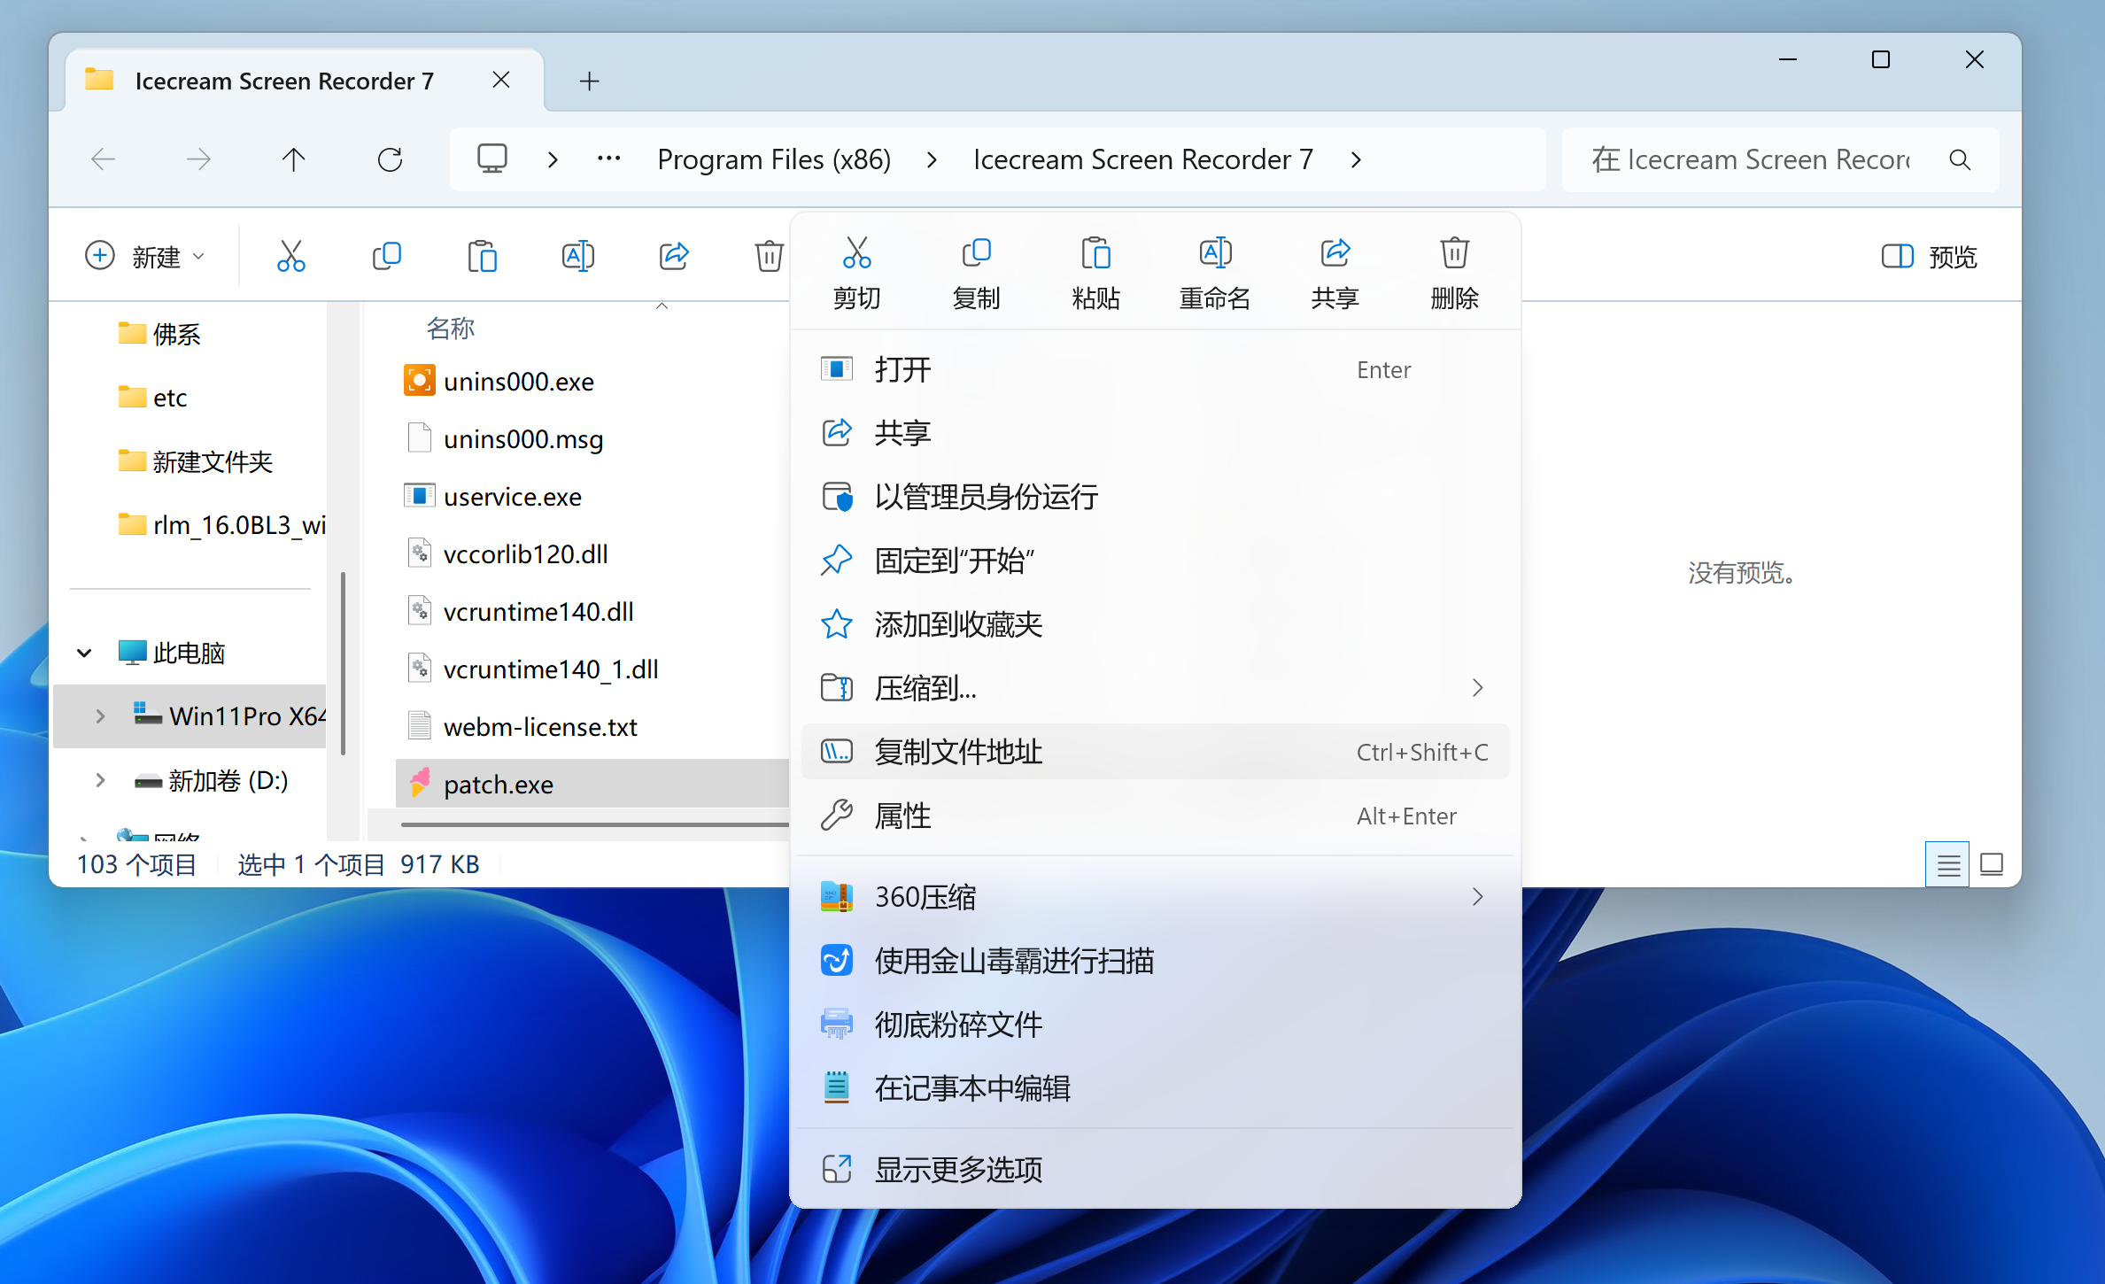Click the Share icon in Explorer toolbar
Viewport: 2105px width, 1284px height.
click(673, 257)
